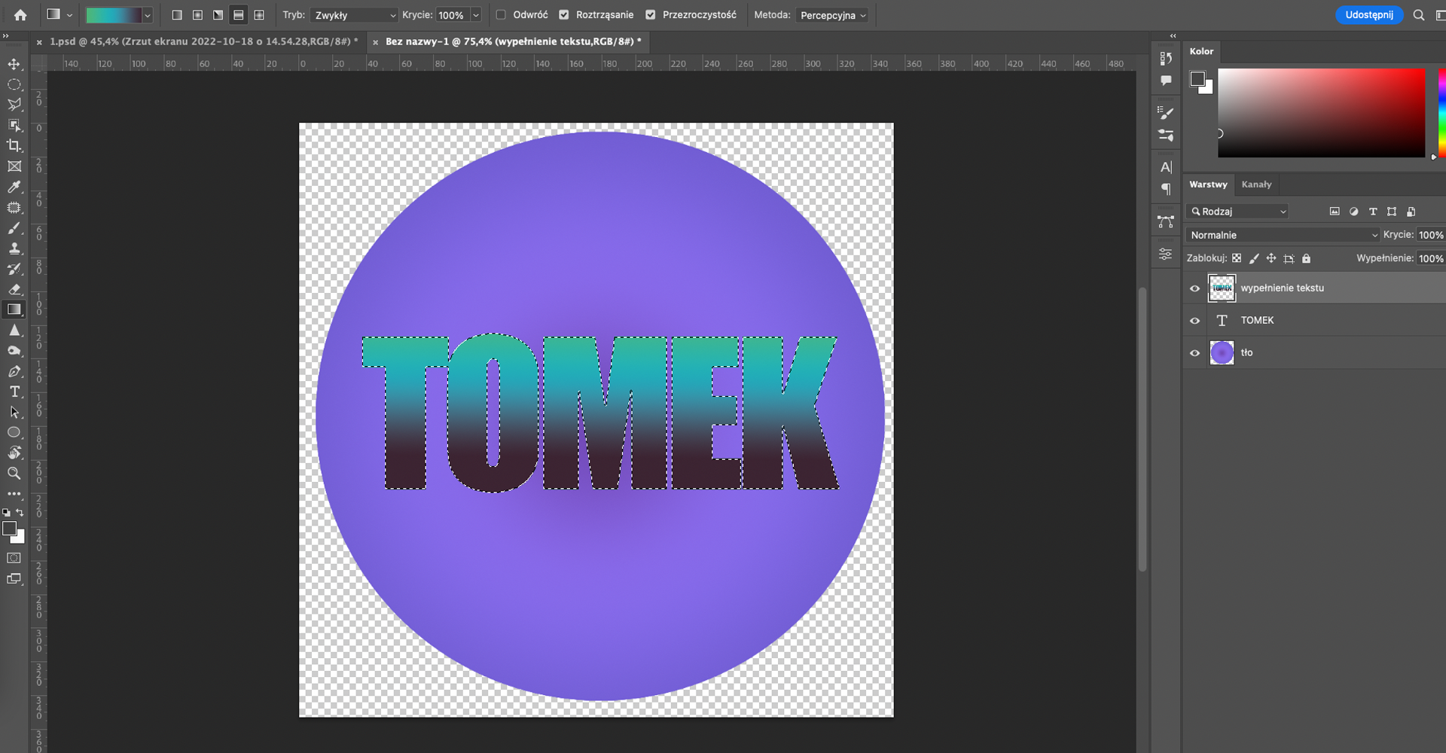Open Comments panel icon in dock
Screen dimensions: 1446x753
tap(1166, 80)
